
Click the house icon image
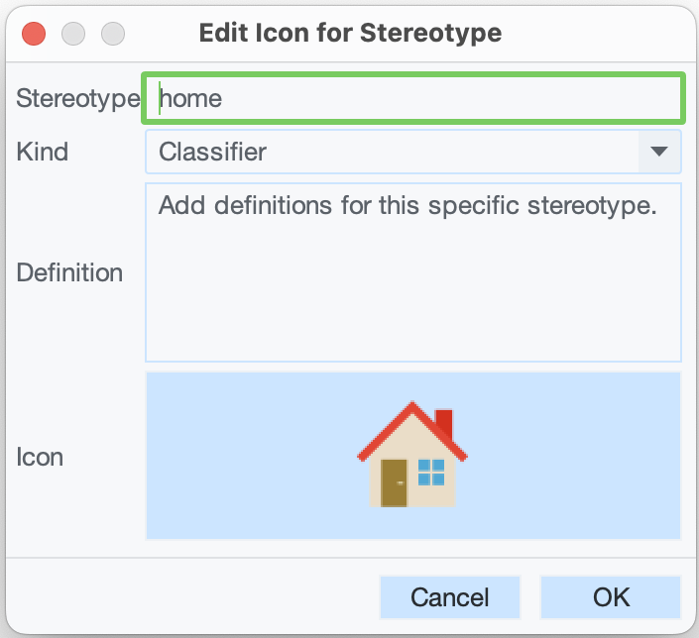411,456
